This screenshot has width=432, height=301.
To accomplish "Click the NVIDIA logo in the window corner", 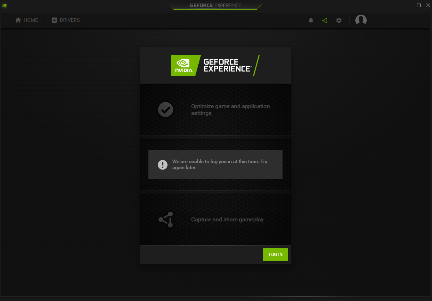I will coord(4,5).
